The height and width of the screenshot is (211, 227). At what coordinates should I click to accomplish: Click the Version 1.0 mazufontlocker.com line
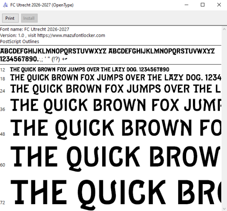tap(53, 36)
